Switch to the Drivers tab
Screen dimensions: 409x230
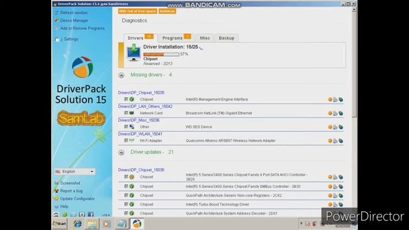tap(140, 38)
